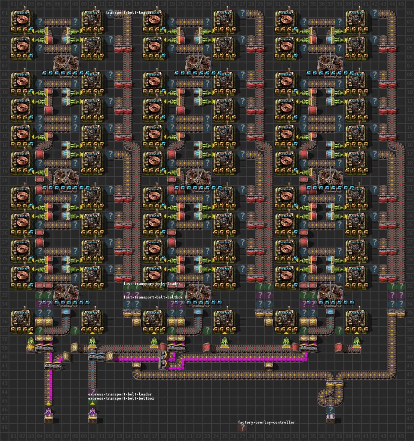Select question-mark icon under factory-overlay-controller label
The image size is (414, 441).
pos(242,428)
